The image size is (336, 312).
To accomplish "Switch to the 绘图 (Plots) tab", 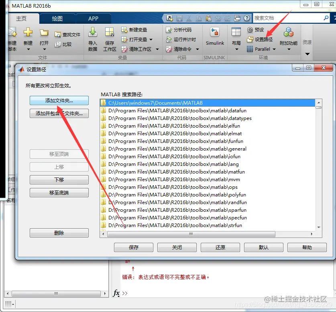I will click(57, 19).
